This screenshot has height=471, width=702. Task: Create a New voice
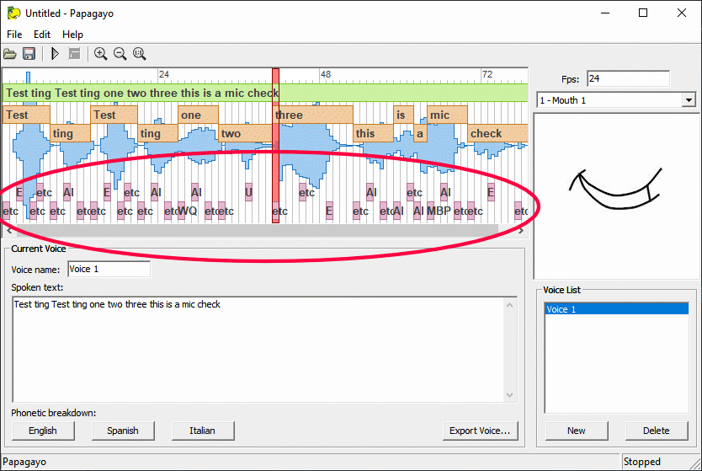[577, 431]
